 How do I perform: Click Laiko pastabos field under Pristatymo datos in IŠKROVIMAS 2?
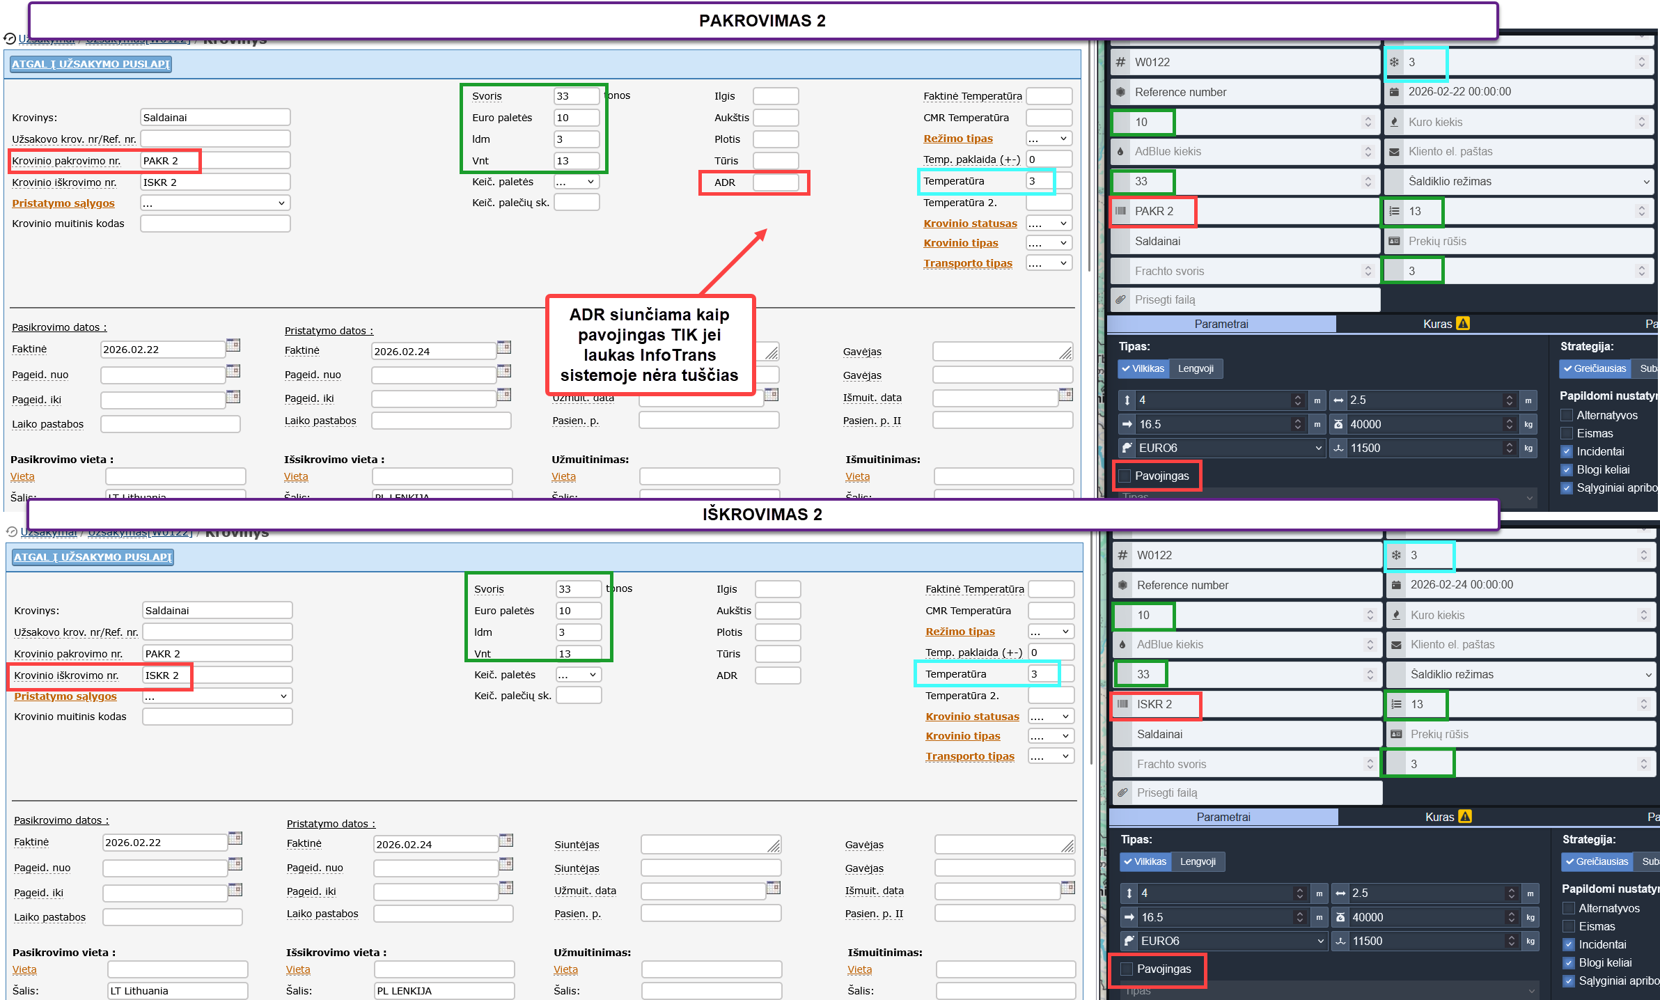point(444,914)
